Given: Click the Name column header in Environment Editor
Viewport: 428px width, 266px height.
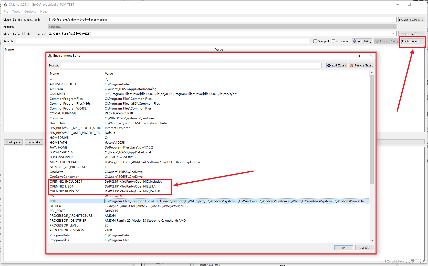Looking at the screenshot, I should 76,74.
